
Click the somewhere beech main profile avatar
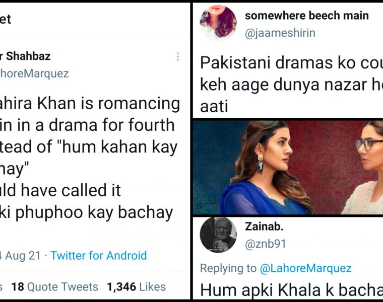point(218,23)
